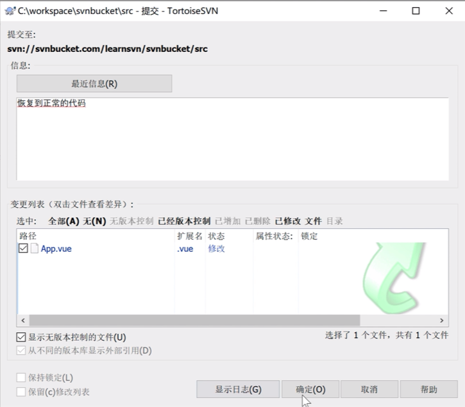The width and height of the screenshot is (465, 407).
Task: Sort by the 状态 column header
Action: click(229, 237)
